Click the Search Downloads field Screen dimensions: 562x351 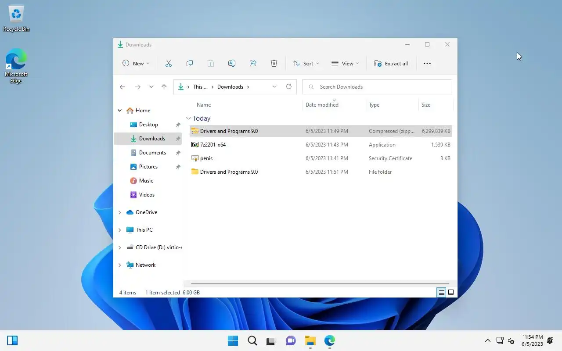click(x=377, y=87)
